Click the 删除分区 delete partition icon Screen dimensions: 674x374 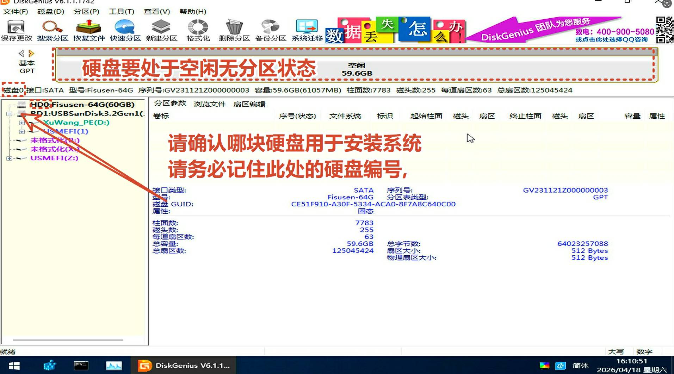[234, 30]
